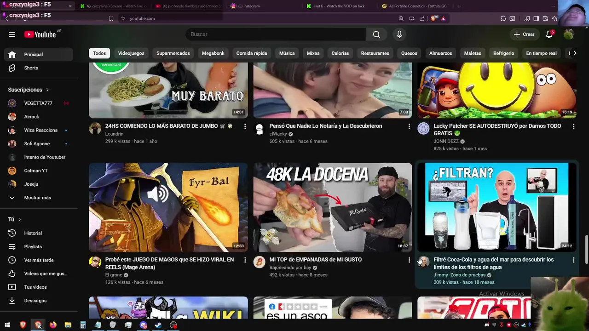Image resolution: width=589 pixels, height=331 pixels.
Task: Select the Megabonk filter chip
Action: (x=213, y=53)
